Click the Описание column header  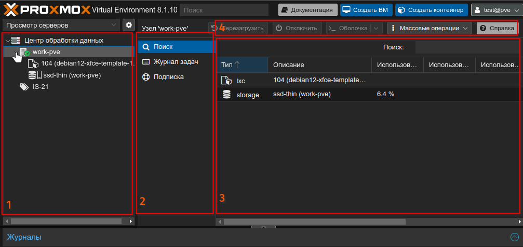[x=319, y=65]
